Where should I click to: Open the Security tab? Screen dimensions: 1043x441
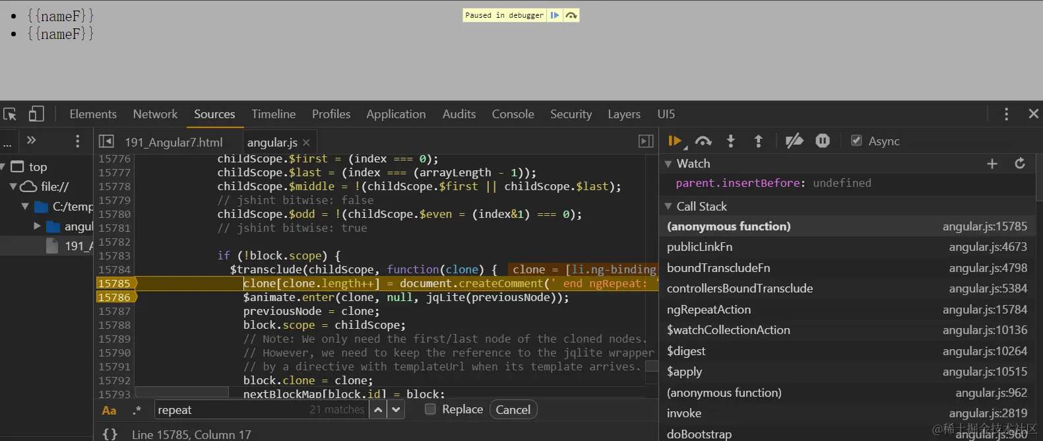pyautogui.click(x=571, y=114)
